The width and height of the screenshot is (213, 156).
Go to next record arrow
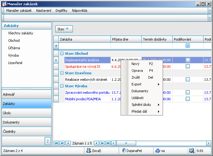[96, 143]
